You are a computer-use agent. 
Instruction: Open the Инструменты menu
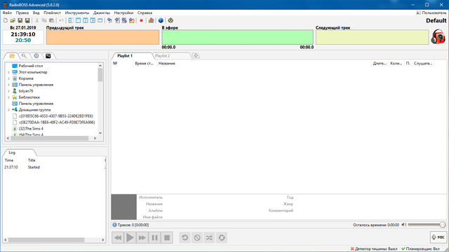point(76,13)
